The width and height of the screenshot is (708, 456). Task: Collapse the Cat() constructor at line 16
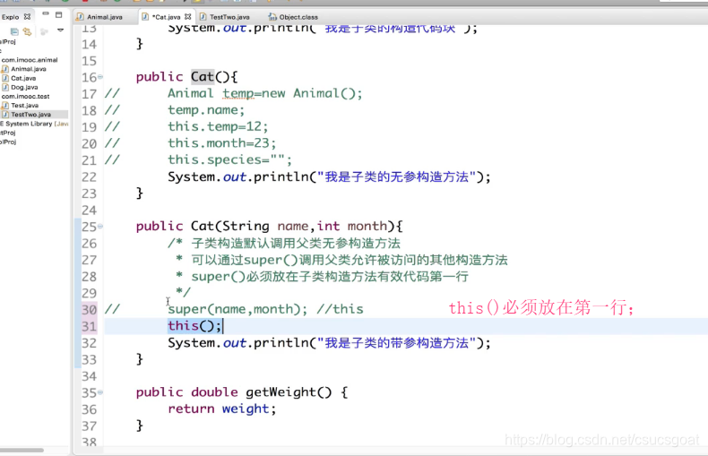click(x=100, y=77)
